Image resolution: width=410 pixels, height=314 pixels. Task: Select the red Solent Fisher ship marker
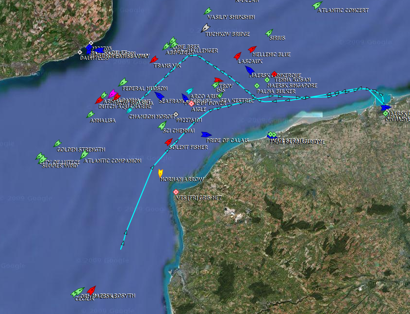tap(169, 142)
